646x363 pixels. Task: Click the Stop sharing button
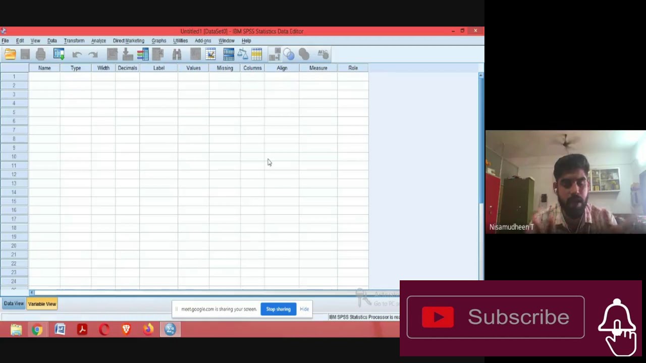click(279, 309)
